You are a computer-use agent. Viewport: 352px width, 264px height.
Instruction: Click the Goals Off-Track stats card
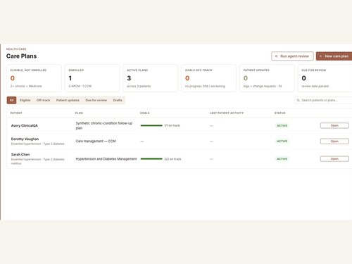click(208, 78)
